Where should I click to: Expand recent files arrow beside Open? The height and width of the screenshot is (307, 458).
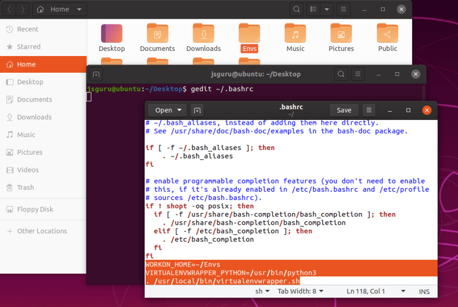pyautogui.click(x=180, y=110)
